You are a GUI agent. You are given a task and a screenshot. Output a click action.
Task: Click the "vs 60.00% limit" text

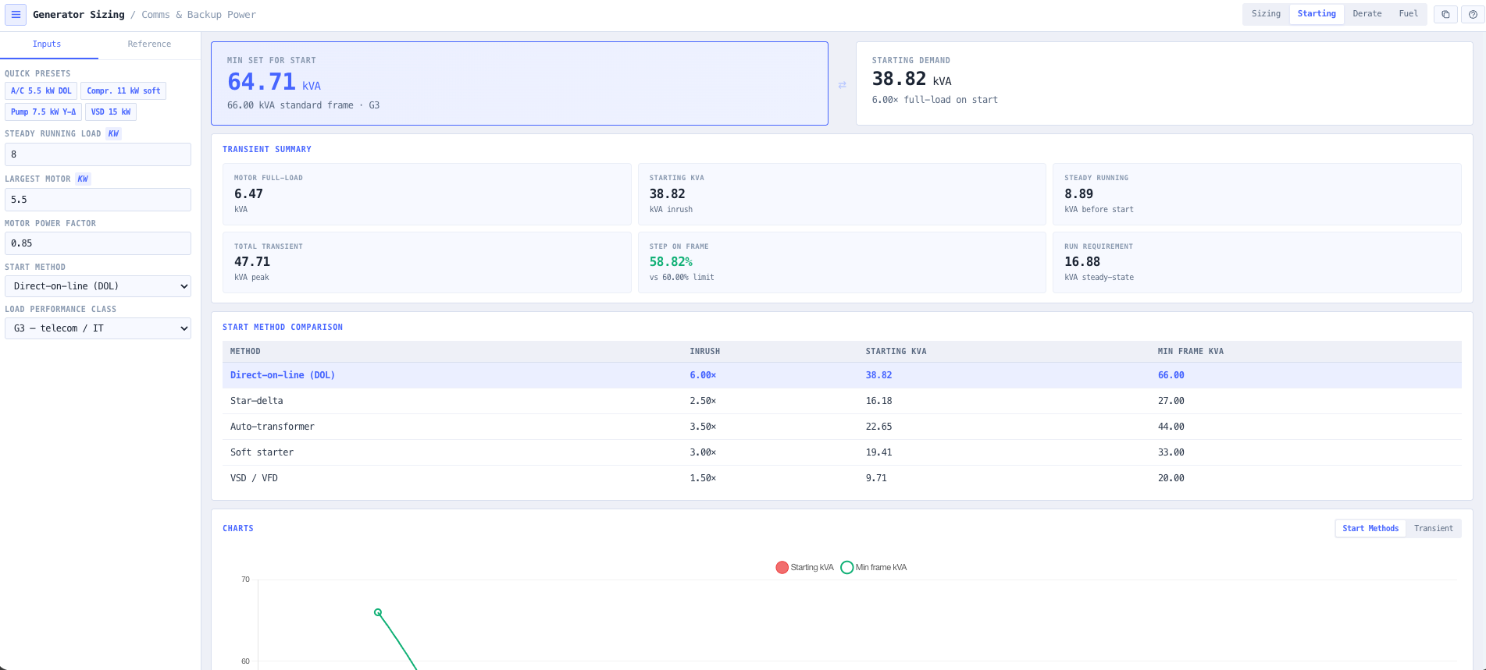click(682, 278)
